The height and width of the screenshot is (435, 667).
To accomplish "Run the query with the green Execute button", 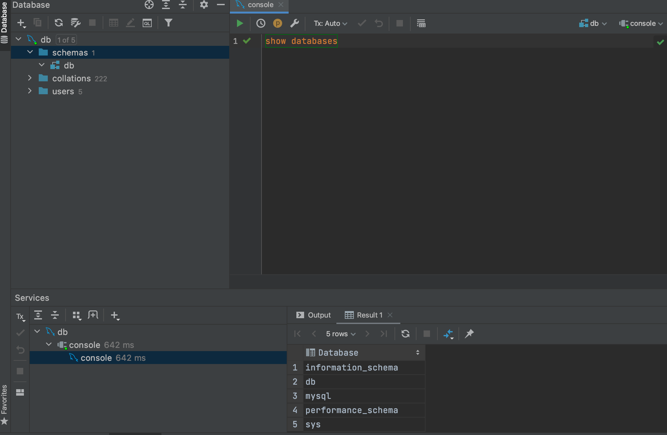I will point(240,23).
